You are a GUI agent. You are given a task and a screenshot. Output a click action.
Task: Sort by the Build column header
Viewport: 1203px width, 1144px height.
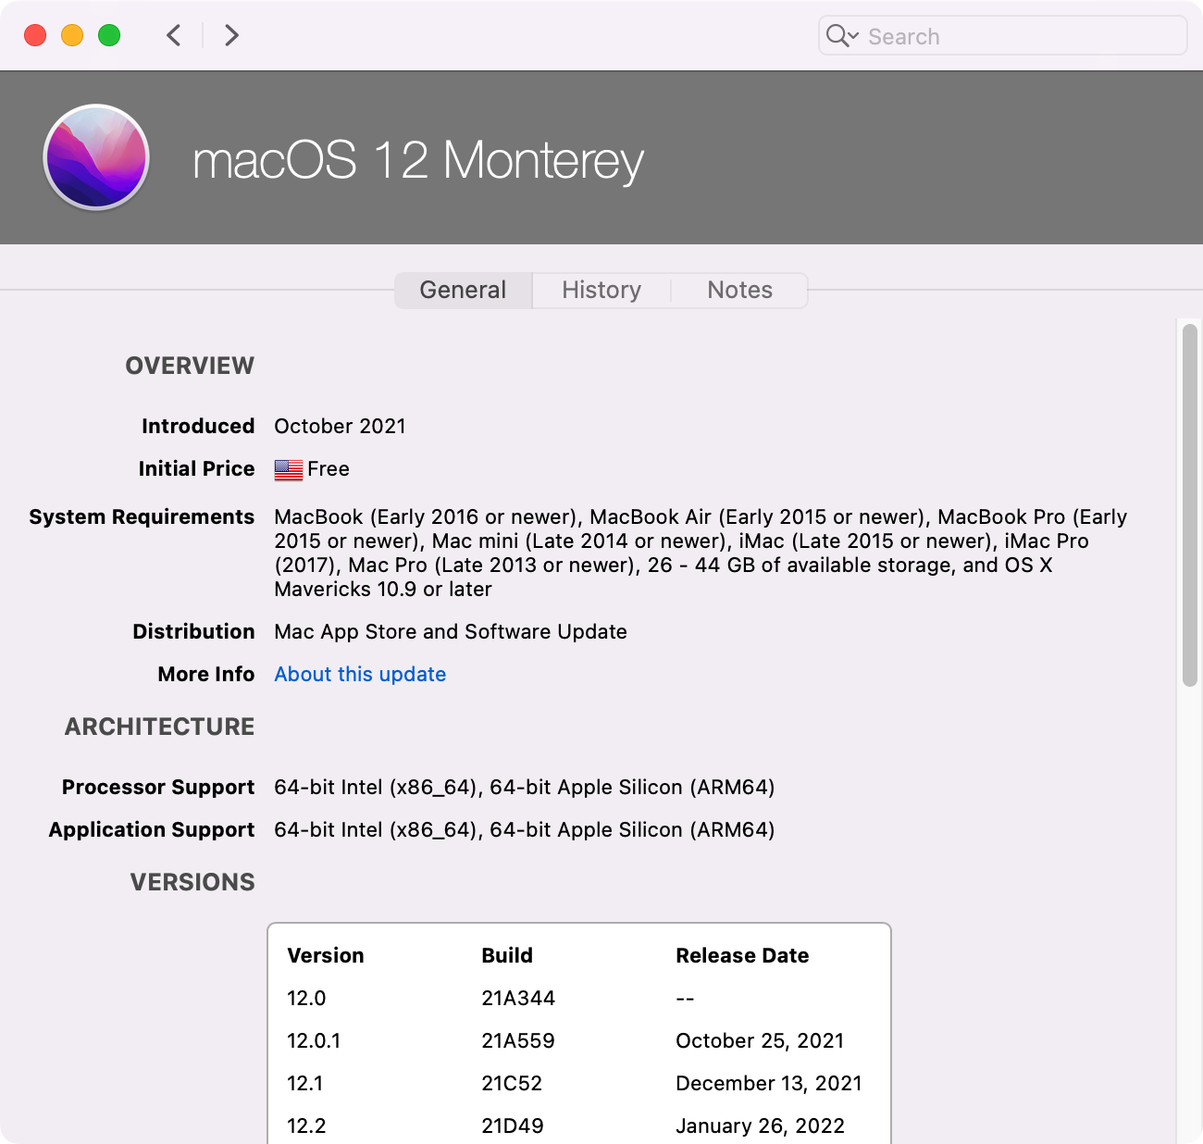coord(507,955)
